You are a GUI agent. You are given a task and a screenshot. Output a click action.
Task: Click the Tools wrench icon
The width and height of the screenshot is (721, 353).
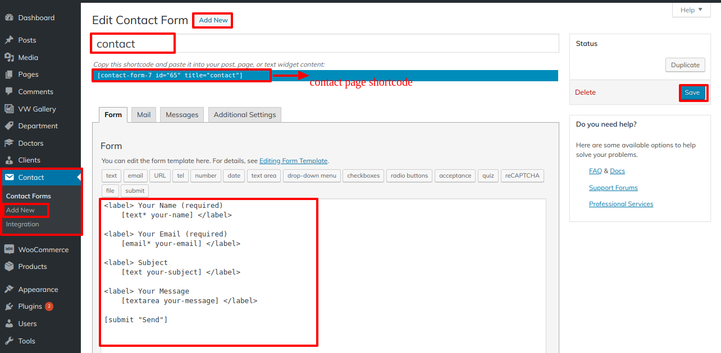pos(9,341)
